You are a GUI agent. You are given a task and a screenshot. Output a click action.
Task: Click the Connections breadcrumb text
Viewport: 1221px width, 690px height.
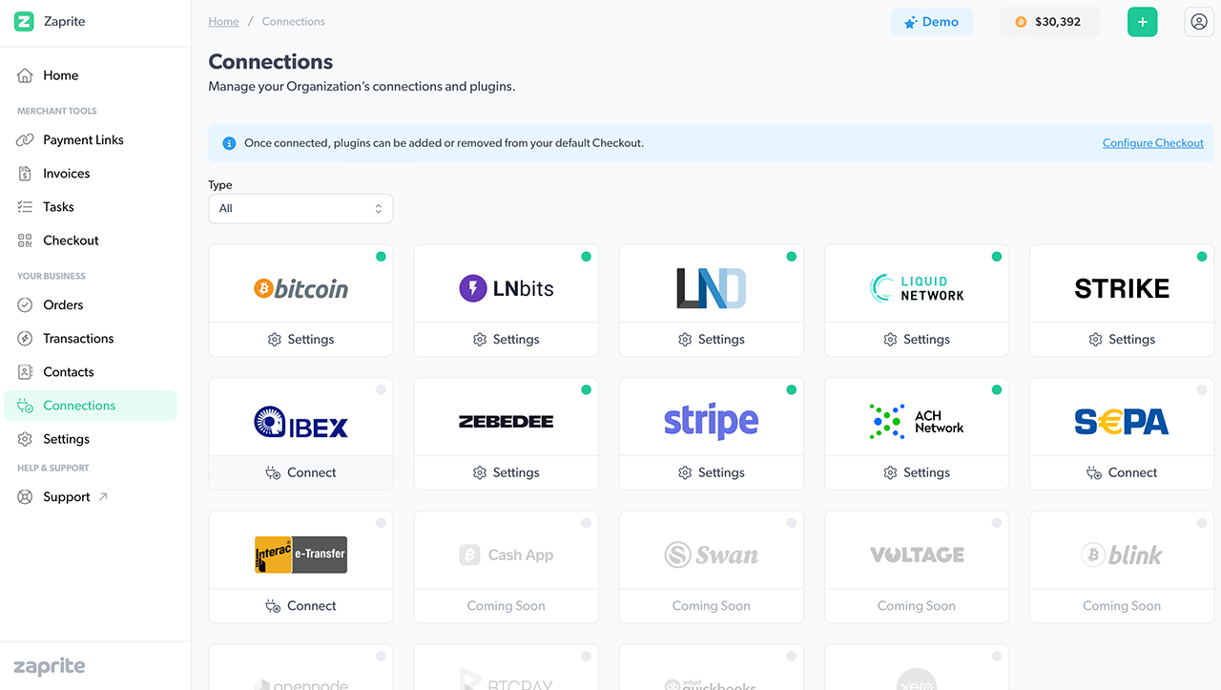point(294,21)
